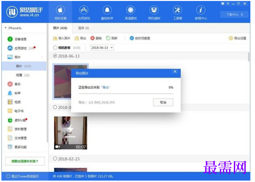Viewport: 255px width, 182px height.
Task: Open 虚拟U盘 virtual USB disk in sidebar
Action: pos(18,120)
